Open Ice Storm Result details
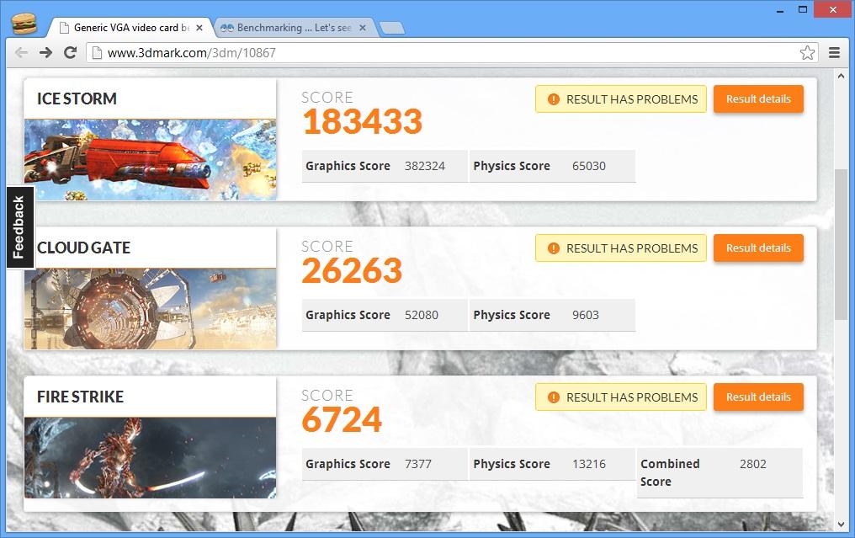 [758, 99]
